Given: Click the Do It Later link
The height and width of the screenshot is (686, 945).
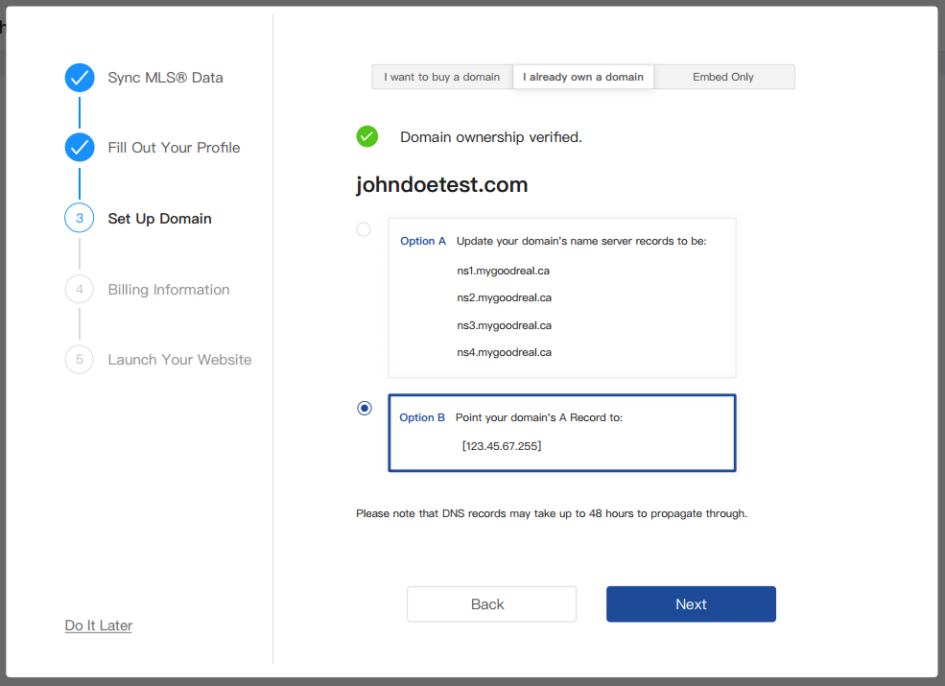Looking at the screenshot, I should coord(99,626).
